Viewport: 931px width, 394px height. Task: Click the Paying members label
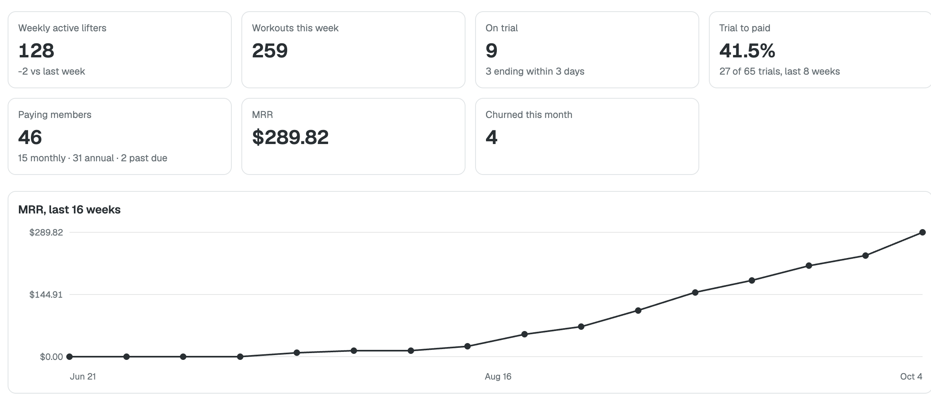click(55, 115)
